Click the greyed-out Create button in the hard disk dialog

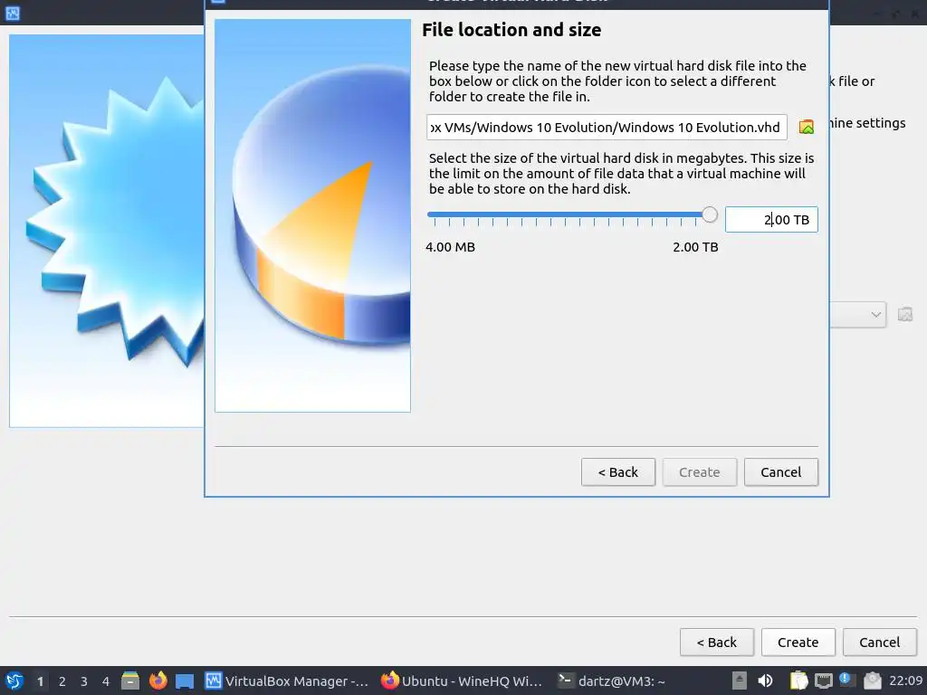(x=700, y=472)
